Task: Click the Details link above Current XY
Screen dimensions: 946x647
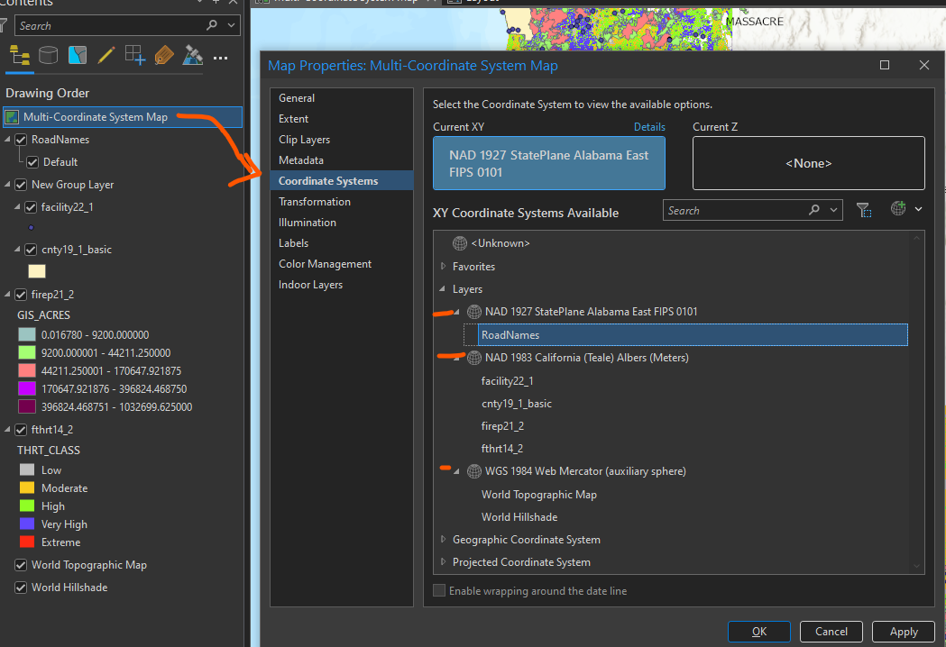Action: point(649,127)
